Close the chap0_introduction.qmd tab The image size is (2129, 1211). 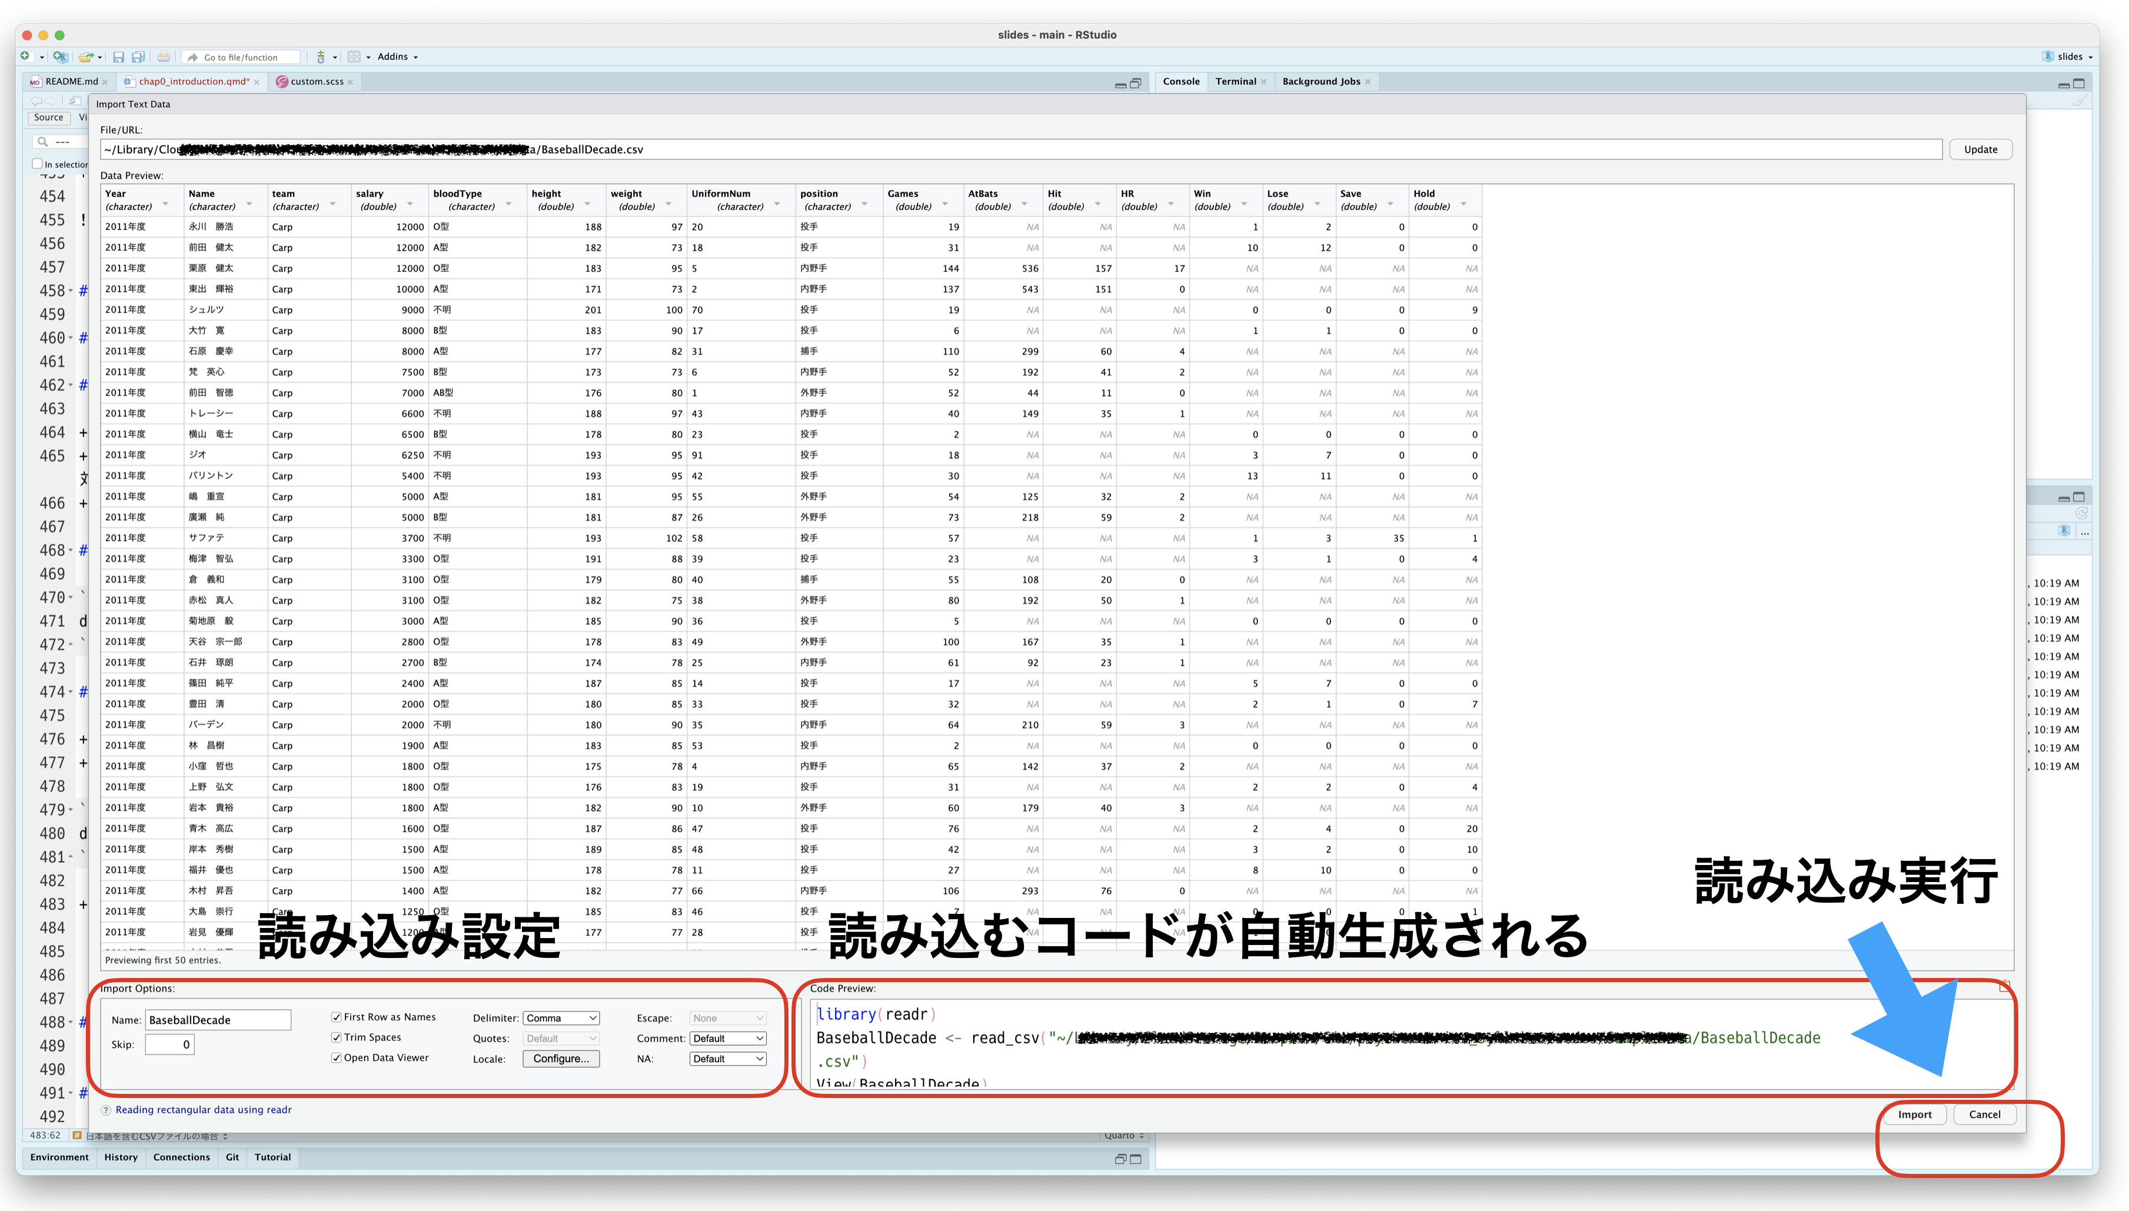pos(256,82)
